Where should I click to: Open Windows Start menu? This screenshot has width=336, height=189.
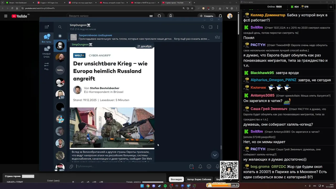[x=142, y=186]
